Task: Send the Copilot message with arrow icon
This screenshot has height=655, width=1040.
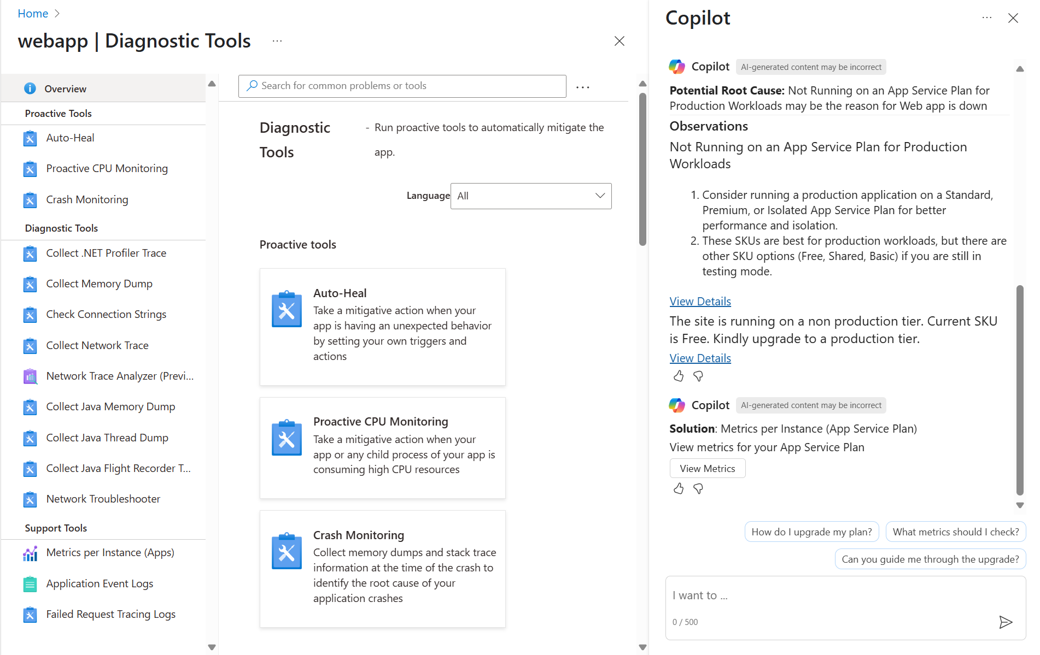Action: [x=1006, y=622]
